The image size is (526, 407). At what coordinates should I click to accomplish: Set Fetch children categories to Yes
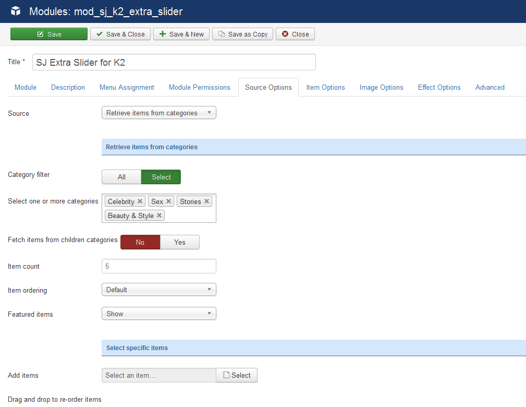click(x=180, y=242)
